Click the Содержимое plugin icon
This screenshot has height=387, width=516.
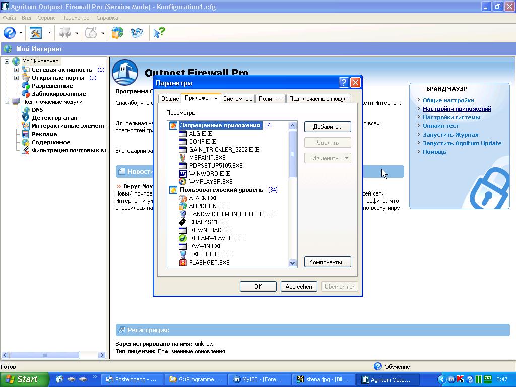26,142
